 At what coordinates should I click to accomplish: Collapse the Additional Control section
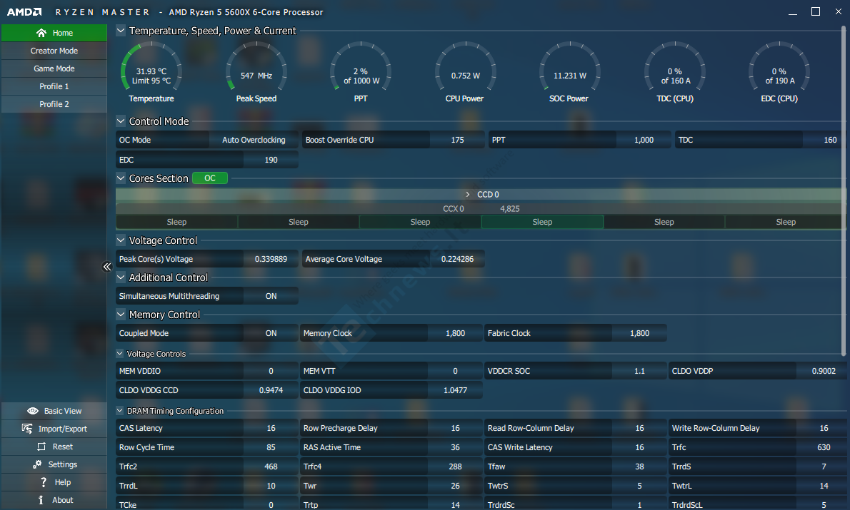coord(121,277)
